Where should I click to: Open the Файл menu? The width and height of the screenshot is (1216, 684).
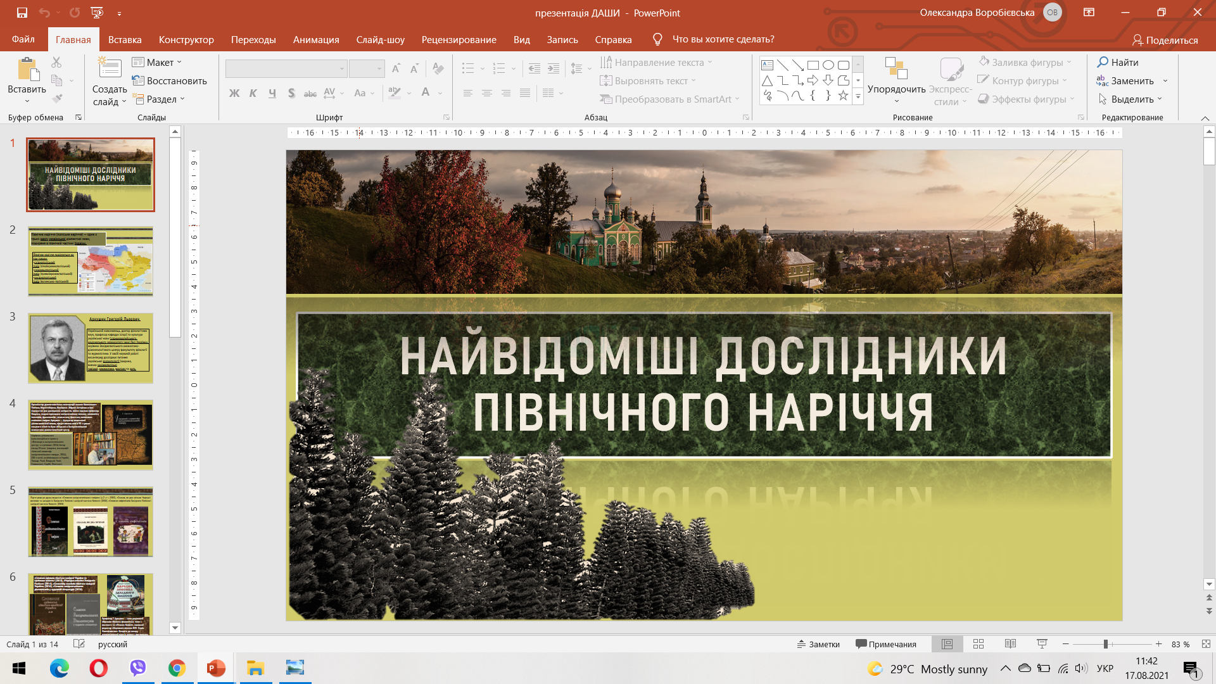(x=23, y=39)
